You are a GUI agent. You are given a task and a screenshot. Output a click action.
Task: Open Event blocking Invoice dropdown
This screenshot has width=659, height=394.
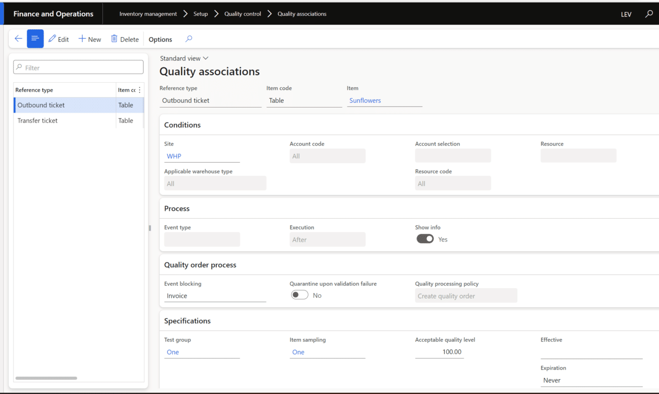(215, 296)
